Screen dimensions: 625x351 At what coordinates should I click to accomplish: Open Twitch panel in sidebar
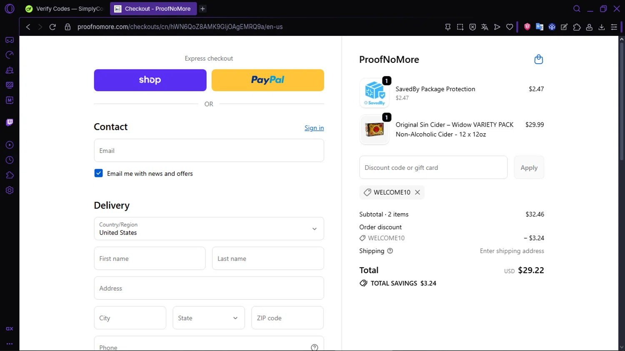click(x=10, y=122)
